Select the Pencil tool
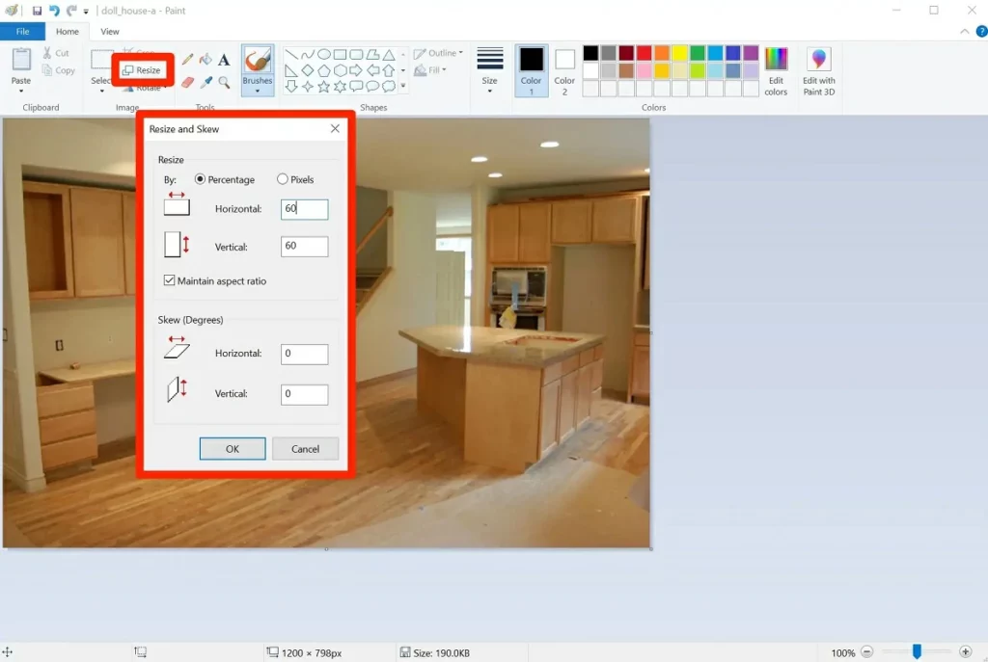 pos(188,60)
